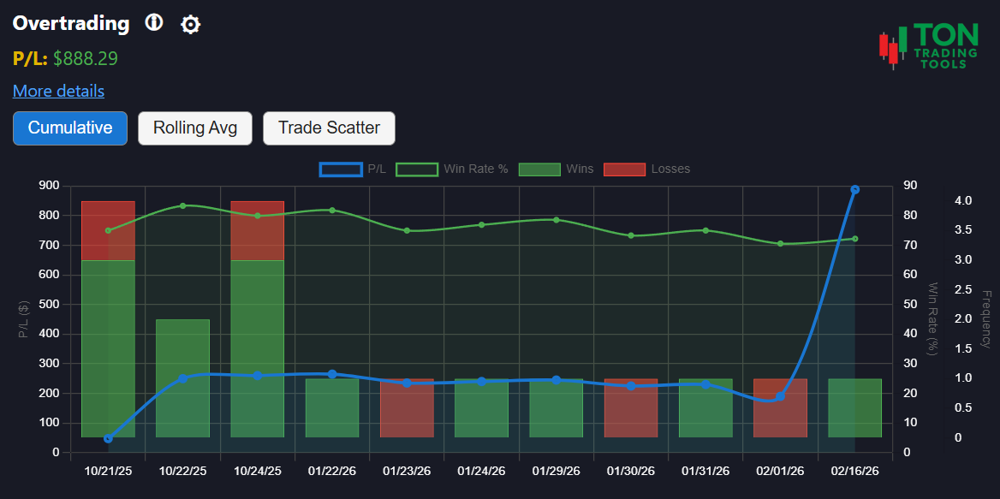Click the $888.29 P/L value
Screen dimensions: 1000x499
[x=84, y=59]
